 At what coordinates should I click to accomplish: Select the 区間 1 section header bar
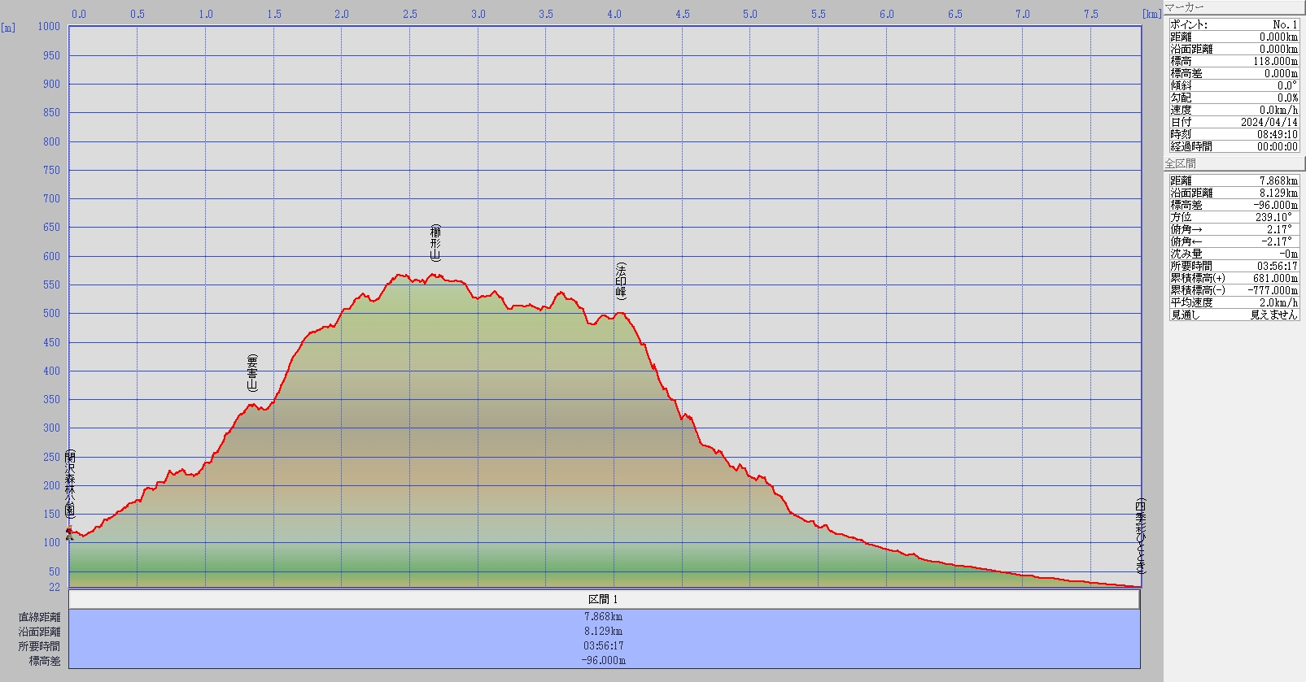604,599
